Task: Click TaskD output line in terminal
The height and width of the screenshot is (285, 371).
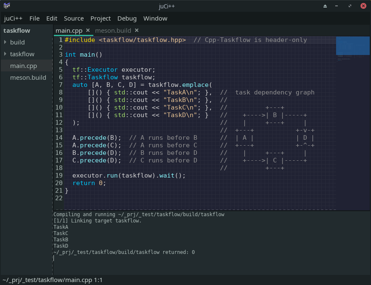Action: 61,246
